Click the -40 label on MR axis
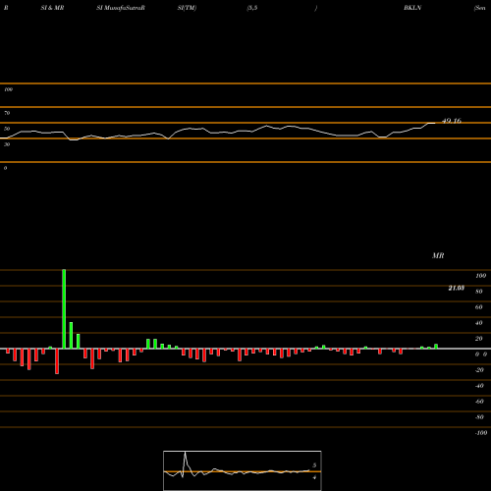 point(479,386)
